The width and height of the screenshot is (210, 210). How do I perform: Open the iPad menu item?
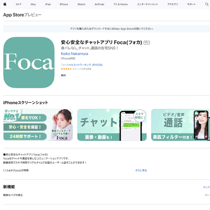[x=48, y=4]
